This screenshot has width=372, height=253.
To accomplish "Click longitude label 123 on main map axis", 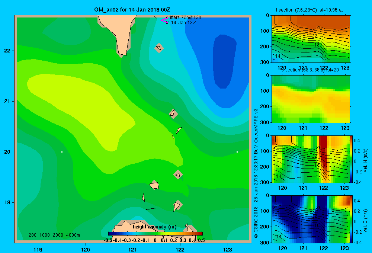I will (x=228, y=249).
